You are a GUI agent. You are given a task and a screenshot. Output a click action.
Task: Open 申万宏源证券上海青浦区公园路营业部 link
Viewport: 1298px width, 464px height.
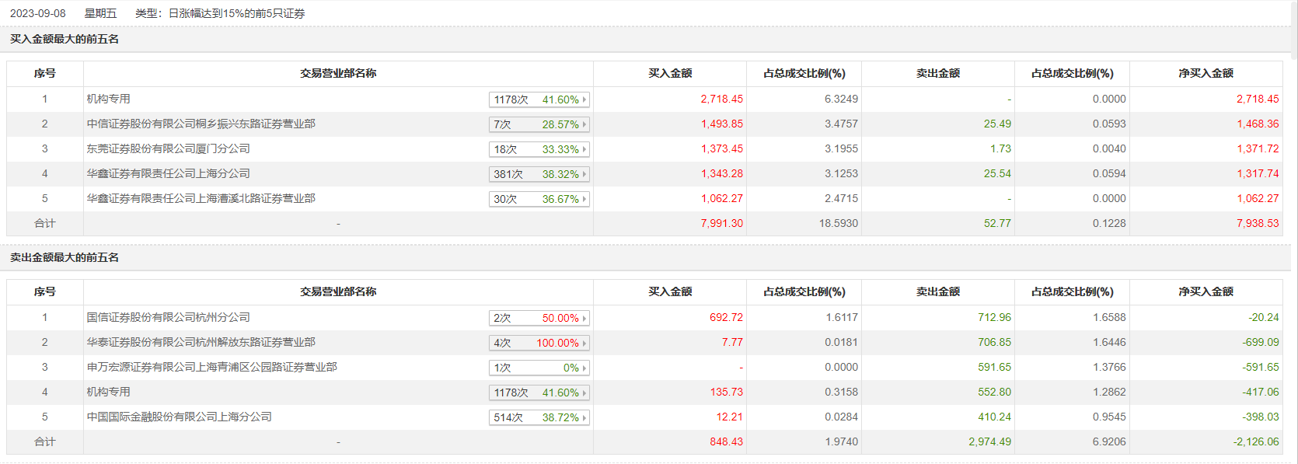(x=212, y=367)
